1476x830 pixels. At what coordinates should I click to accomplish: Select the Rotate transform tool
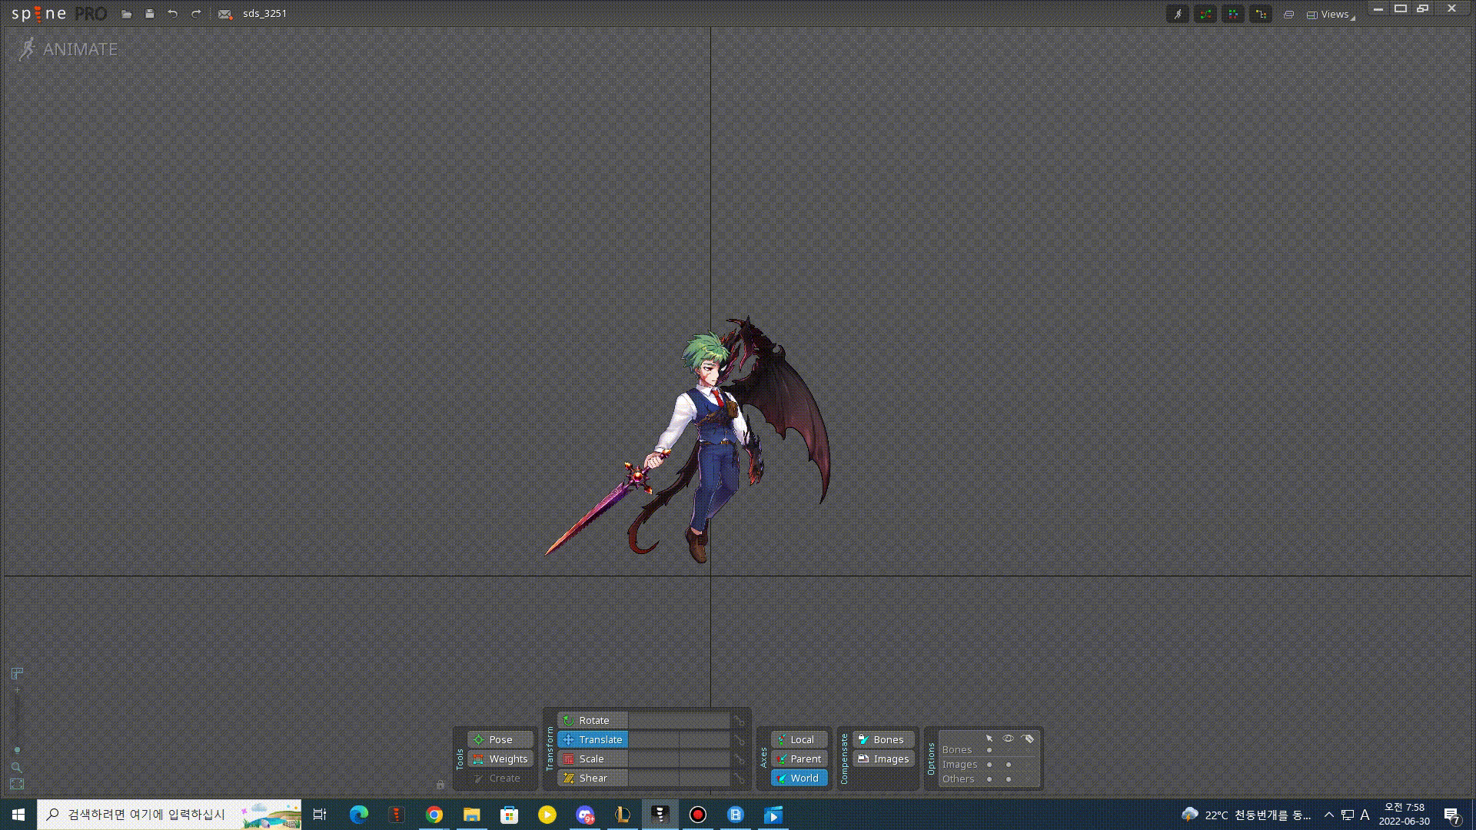click(593, 720)
